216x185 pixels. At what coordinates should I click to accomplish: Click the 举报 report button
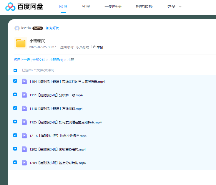coord(98,47)
